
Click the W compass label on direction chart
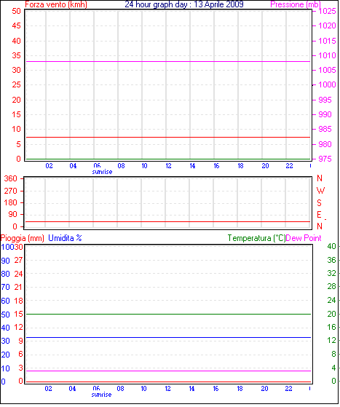tap(320, 191)
